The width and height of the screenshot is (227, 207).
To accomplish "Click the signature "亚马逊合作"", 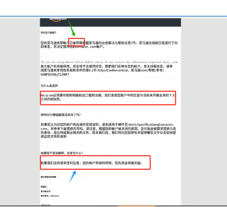I will tap(45, 191).
